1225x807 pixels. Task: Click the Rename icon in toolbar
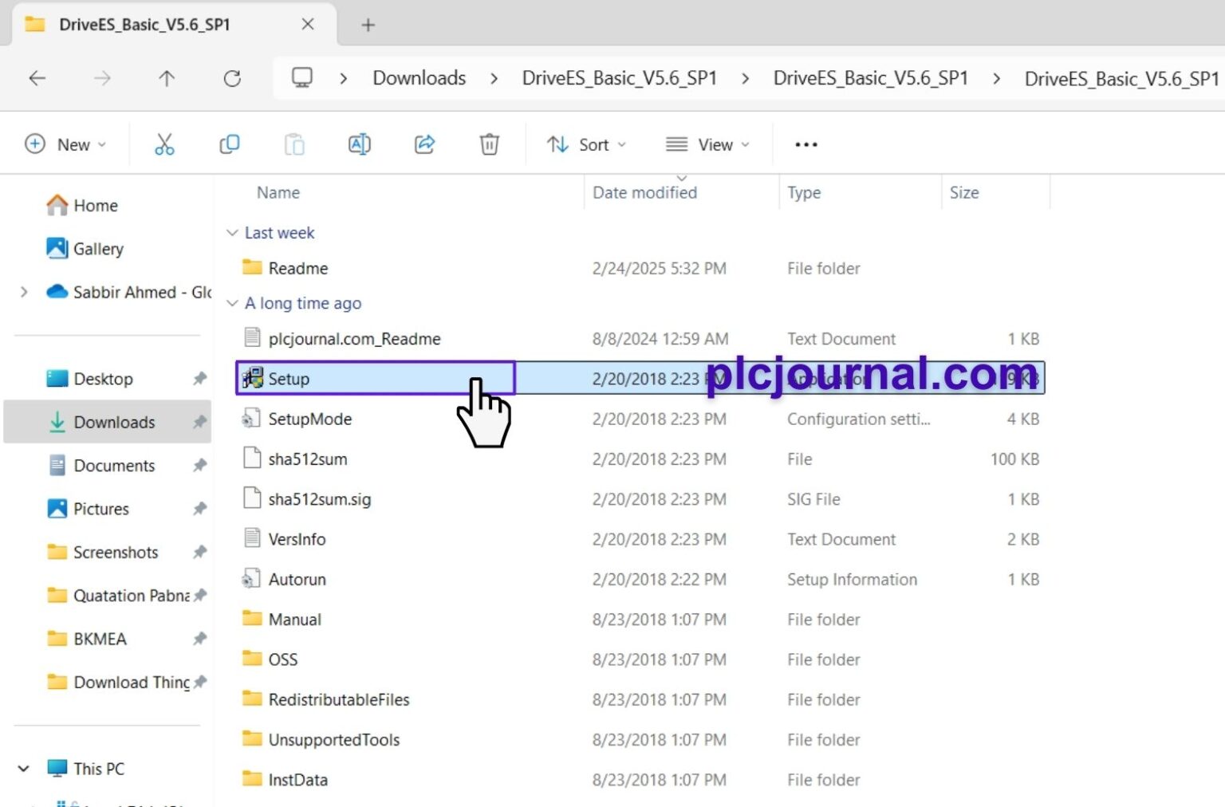coord(360,144)
